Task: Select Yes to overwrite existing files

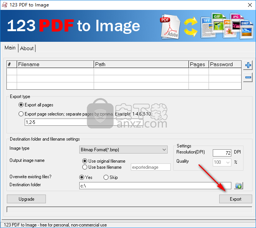Action: [x=86, y=177]
